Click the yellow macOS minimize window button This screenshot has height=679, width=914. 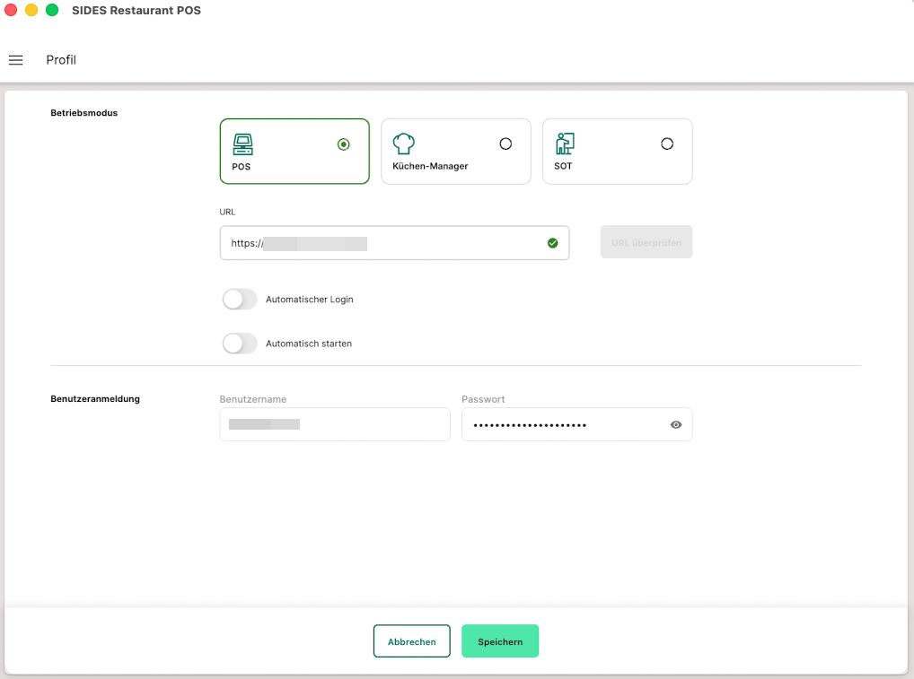click(x=31, y=11)
